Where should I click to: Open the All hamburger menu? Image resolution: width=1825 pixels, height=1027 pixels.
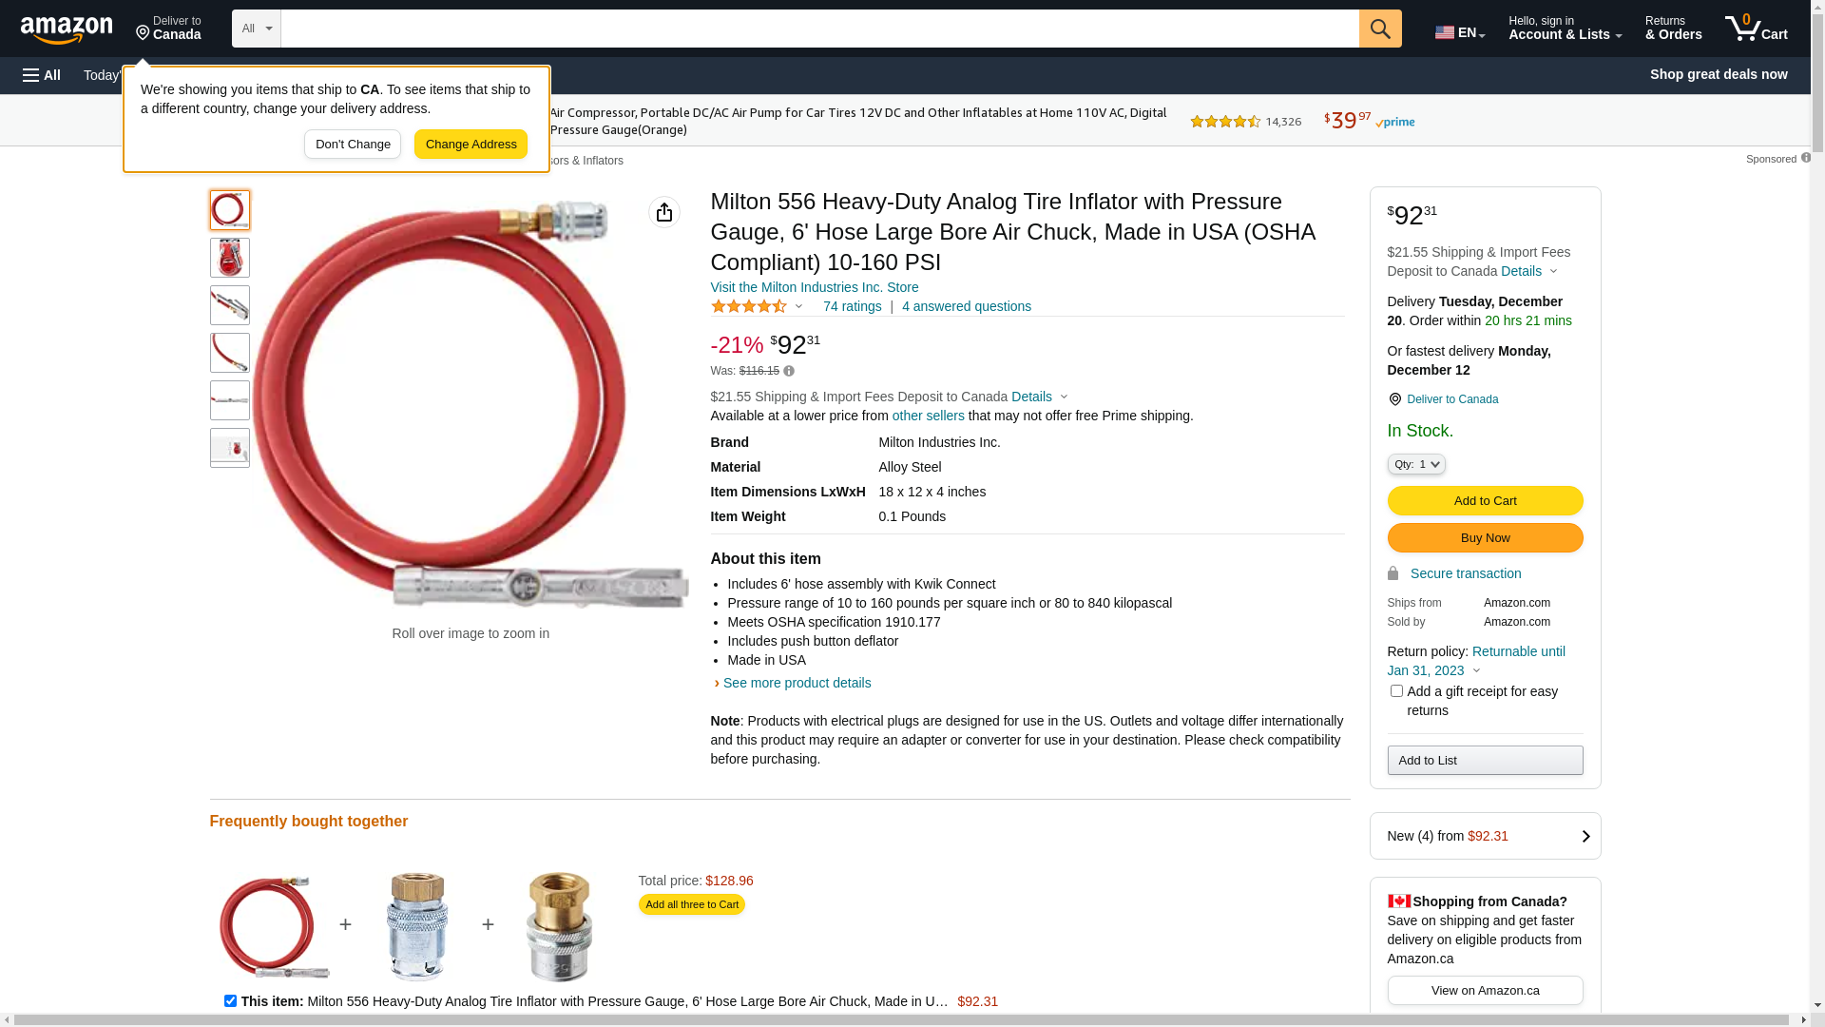pos(42,75)
